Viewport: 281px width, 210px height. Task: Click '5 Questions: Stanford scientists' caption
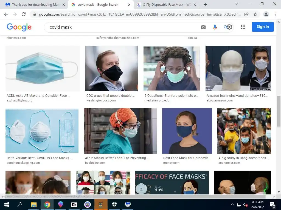pyautogui.click(x=171, y=96)
